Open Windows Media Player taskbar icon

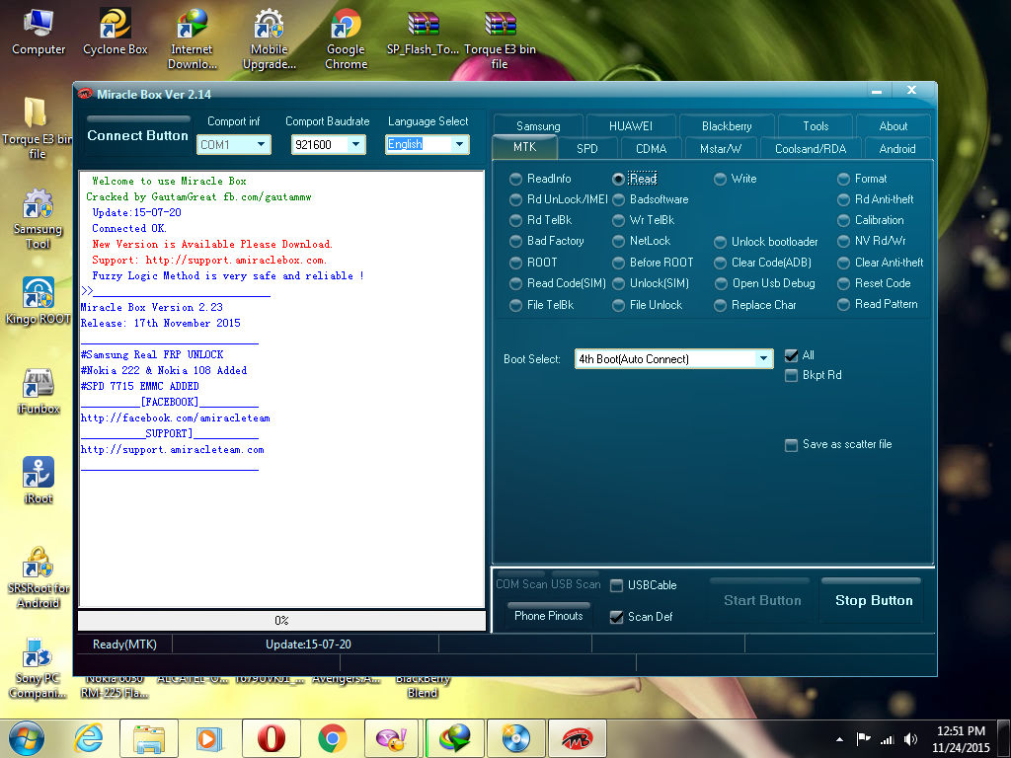(x=209, y=738)
